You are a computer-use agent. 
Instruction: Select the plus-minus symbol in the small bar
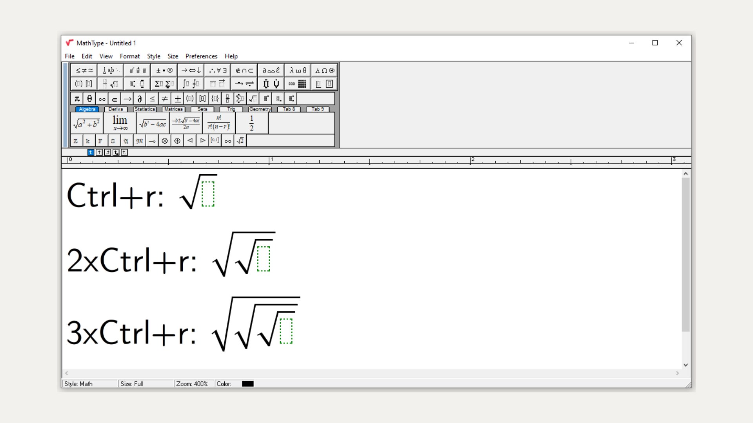point(177,98)
